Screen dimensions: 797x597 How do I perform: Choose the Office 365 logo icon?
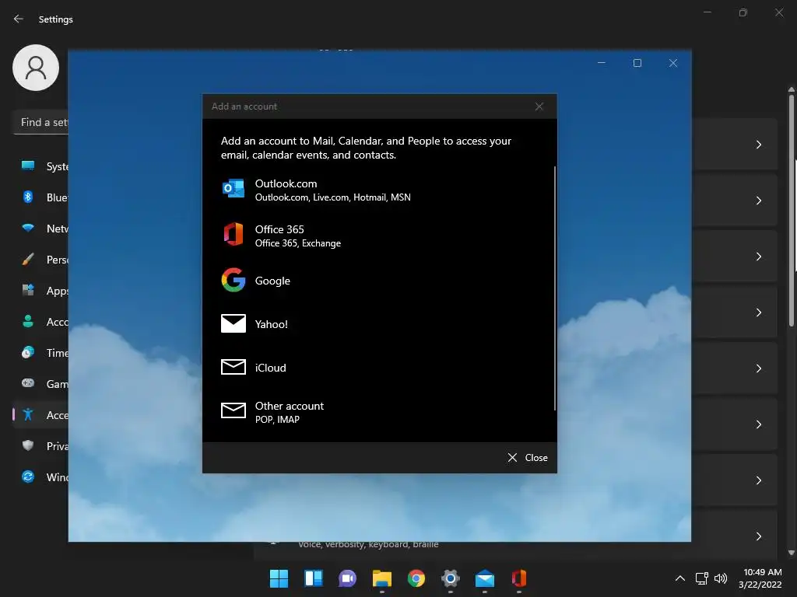[x=233, y=235]
